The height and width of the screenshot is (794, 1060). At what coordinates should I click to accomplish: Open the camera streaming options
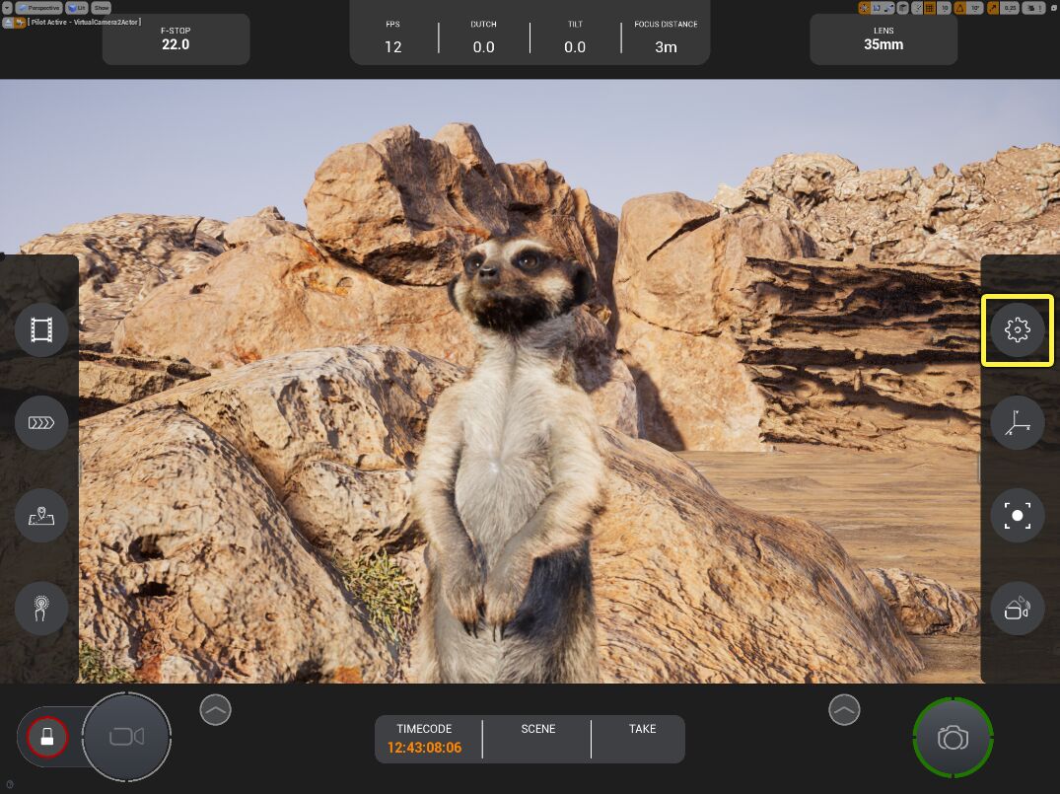coord(1017,609)
